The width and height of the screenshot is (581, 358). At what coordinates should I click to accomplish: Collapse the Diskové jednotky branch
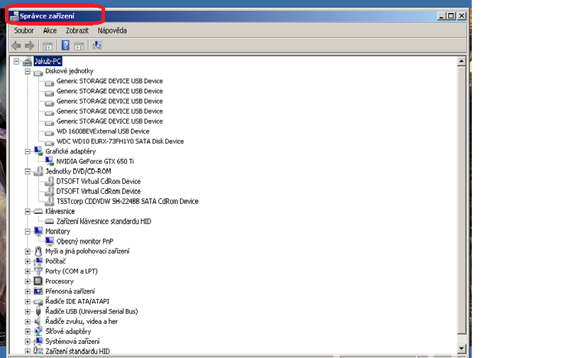pyautogui.click(x=28, y=71)
